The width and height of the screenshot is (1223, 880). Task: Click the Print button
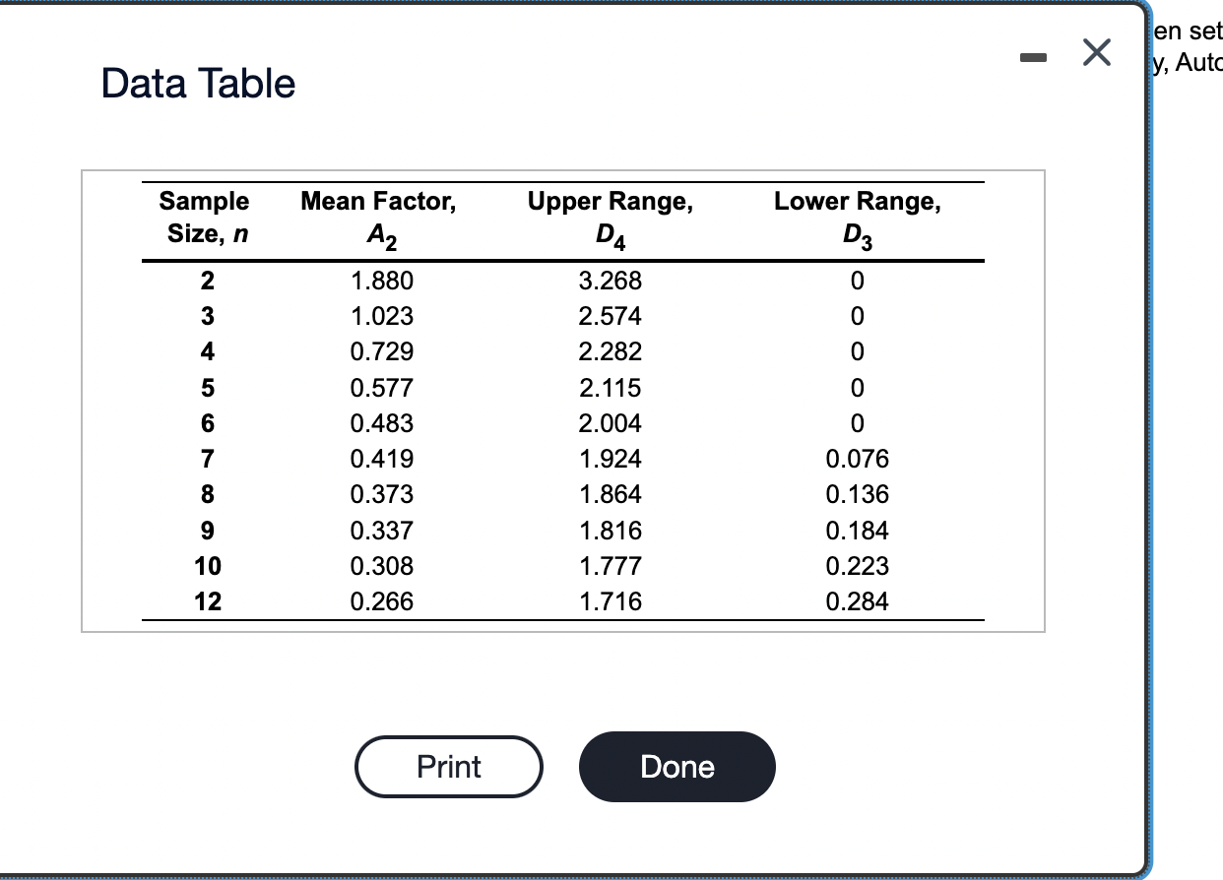(448, 766)
